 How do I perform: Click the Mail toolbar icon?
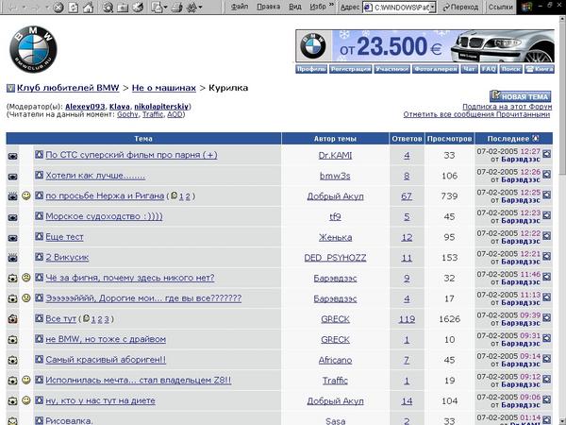coord(157,8)
